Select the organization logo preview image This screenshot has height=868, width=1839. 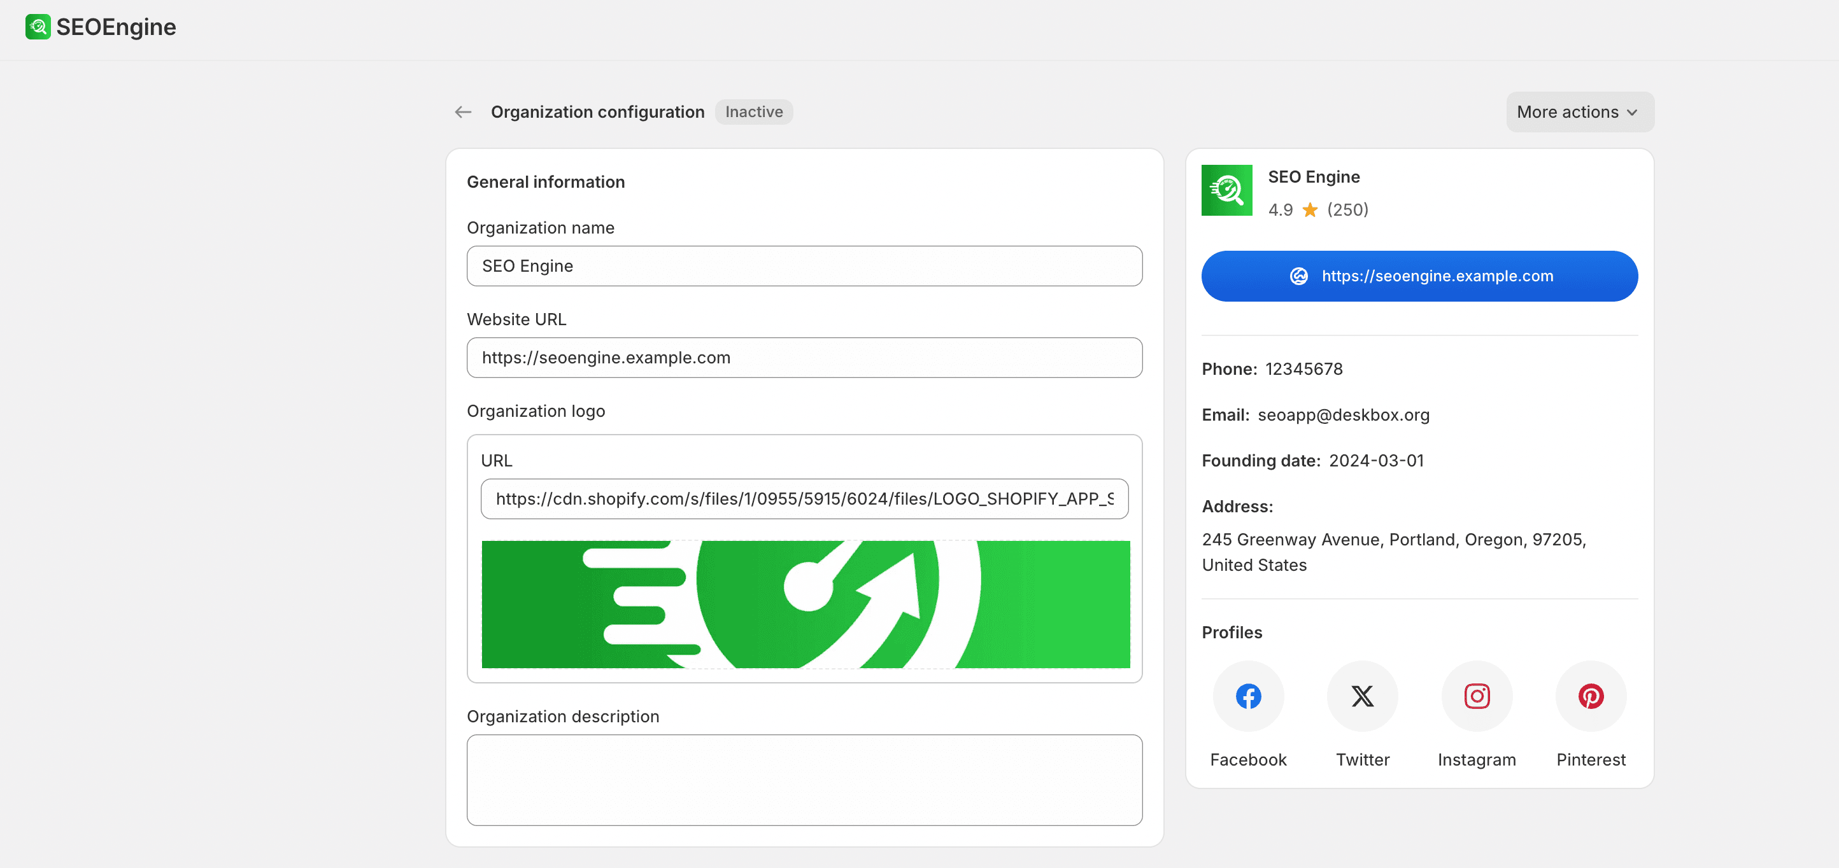[x=806, y=604]
